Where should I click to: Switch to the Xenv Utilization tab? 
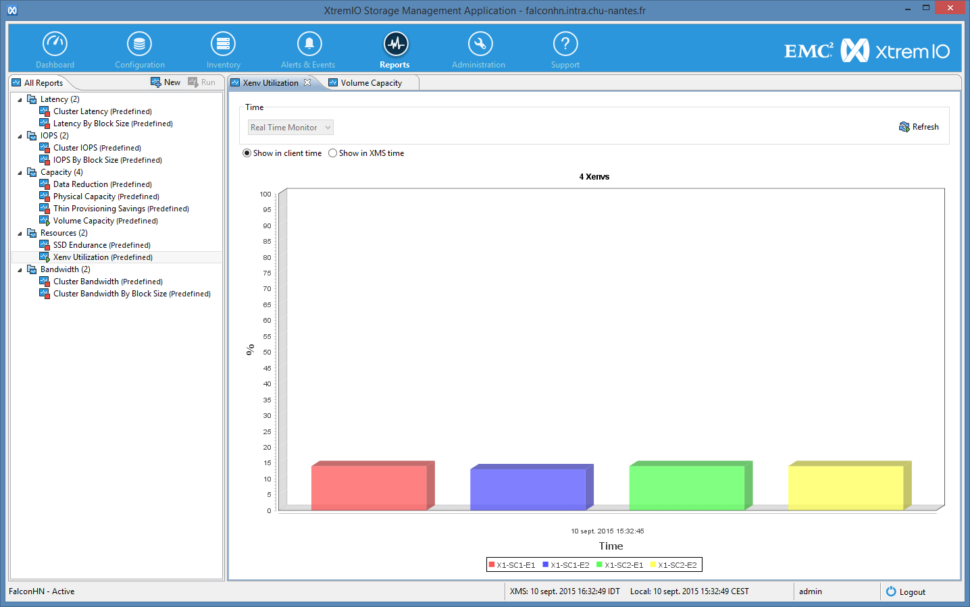(x=270, y=83)
